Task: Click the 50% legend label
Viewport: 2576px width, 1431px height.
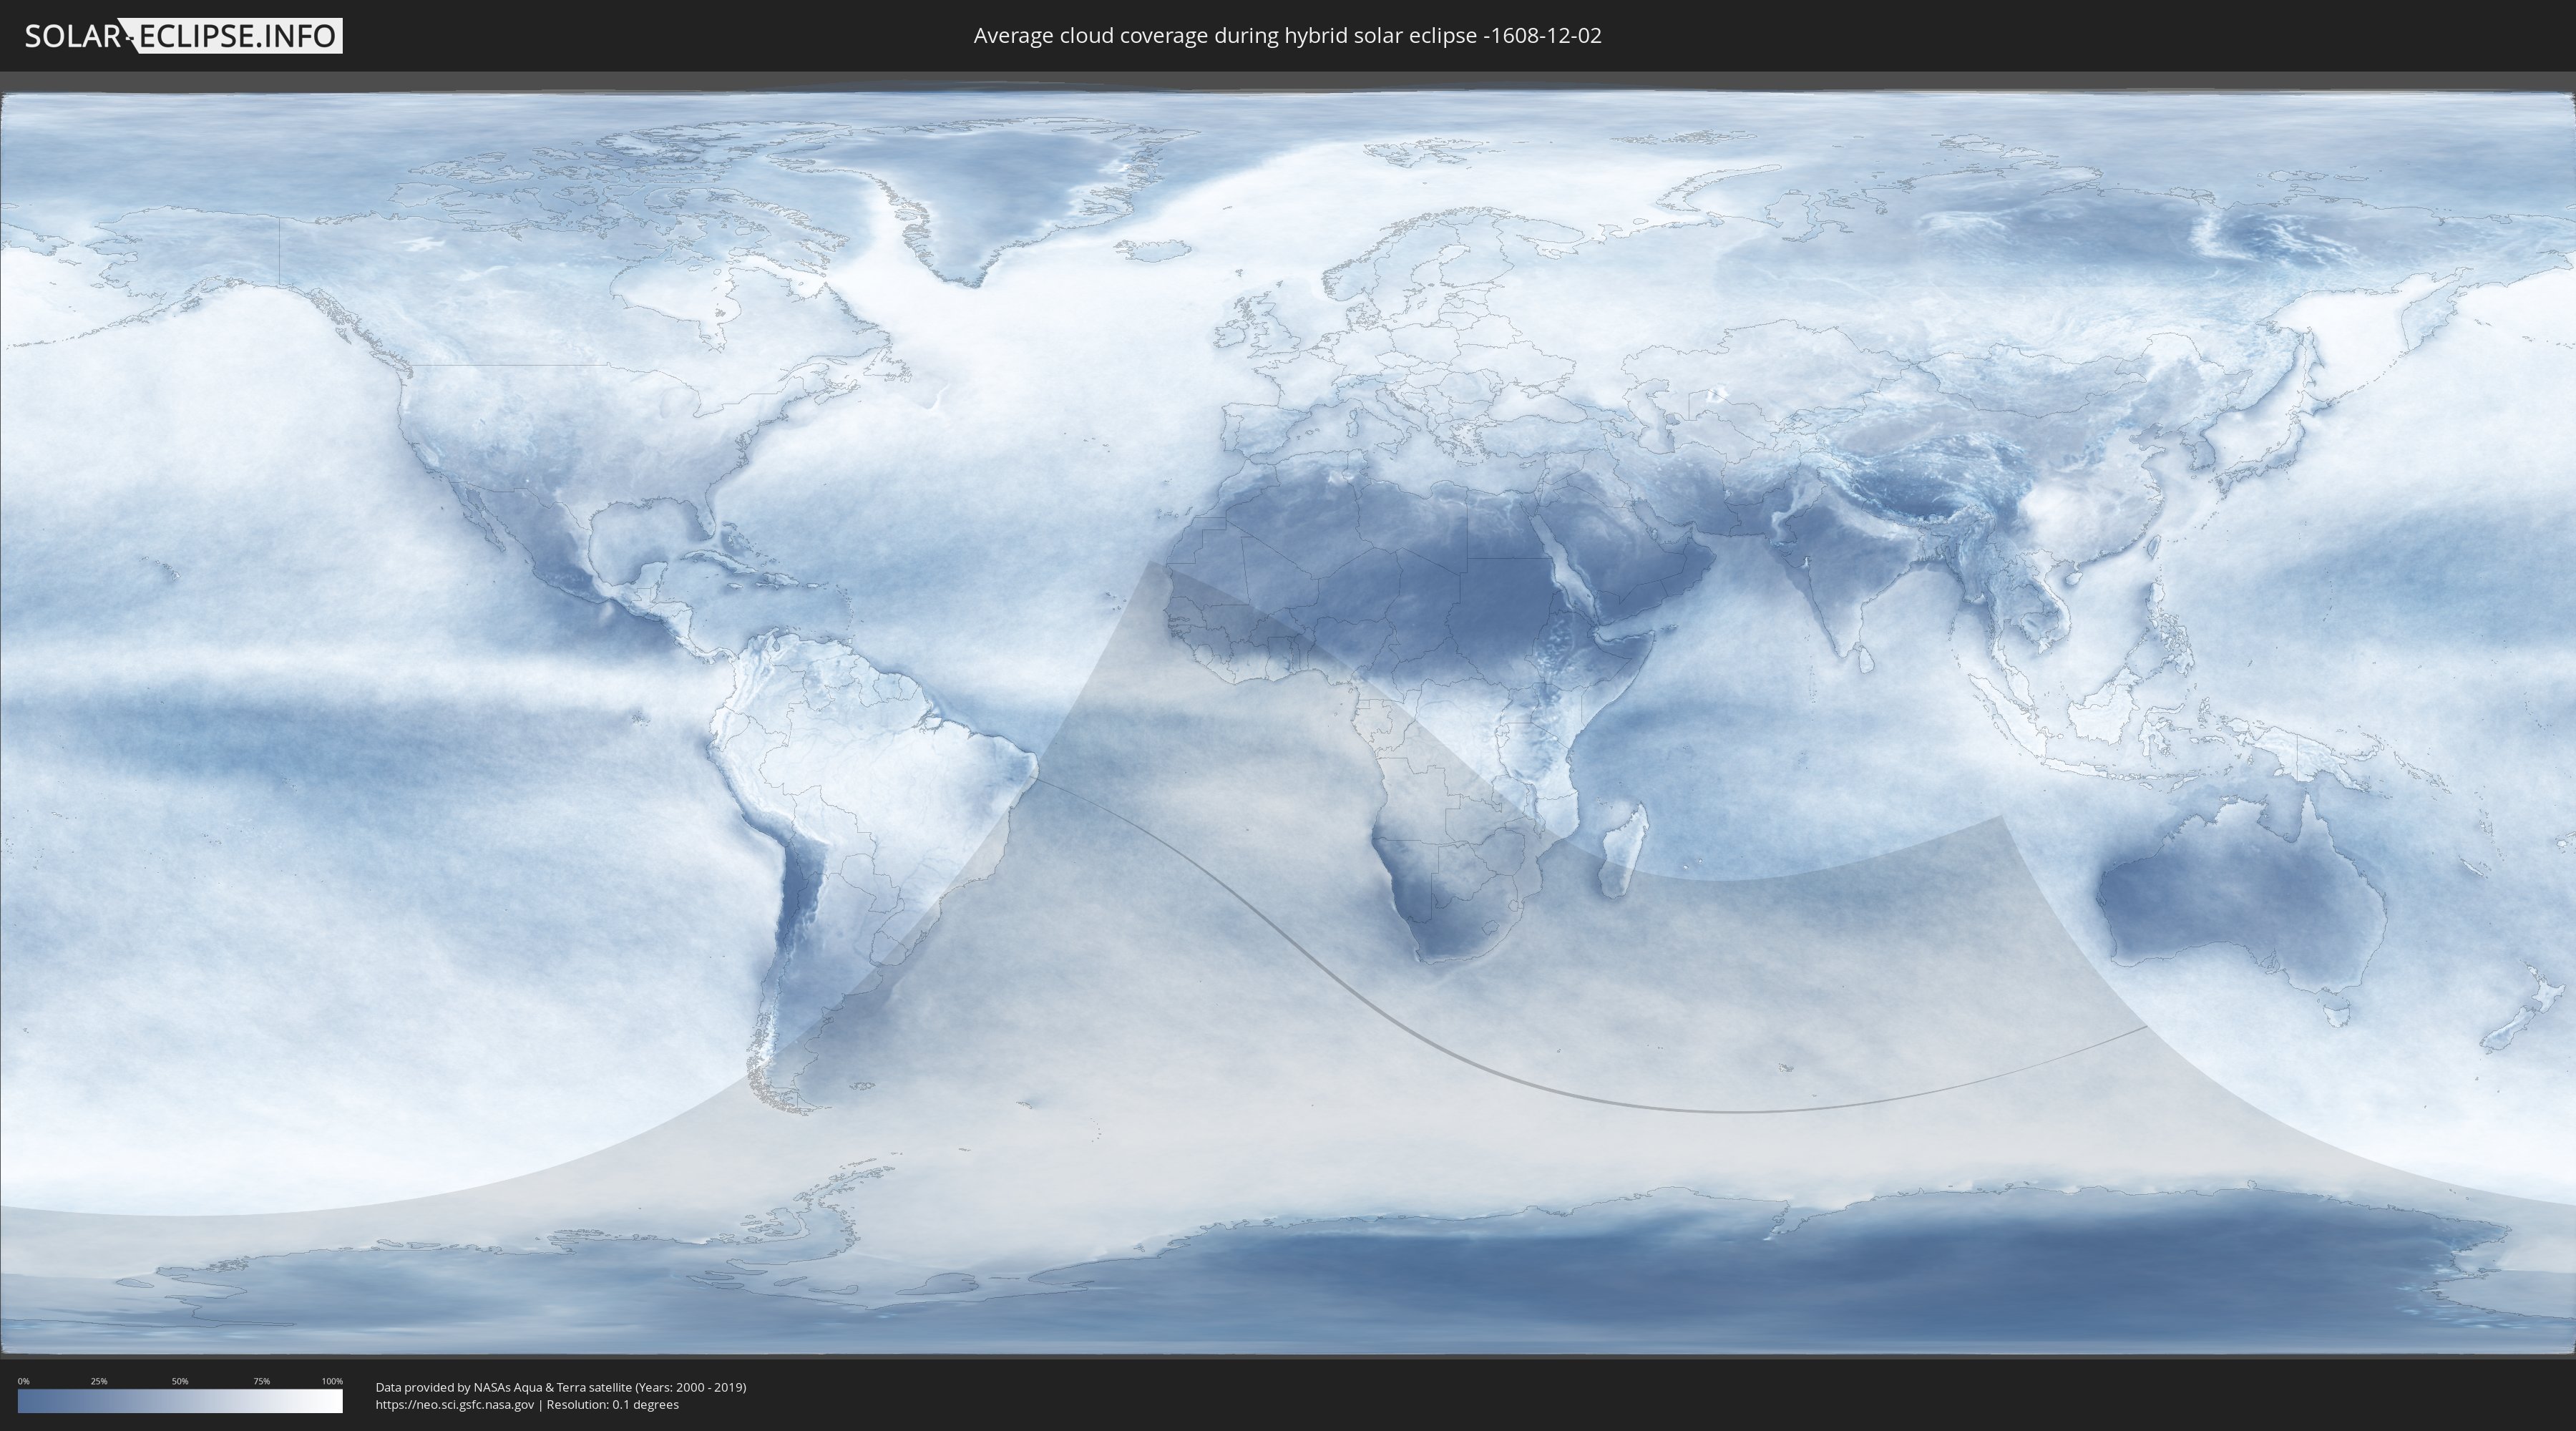Action: (x=180, y=1381)
